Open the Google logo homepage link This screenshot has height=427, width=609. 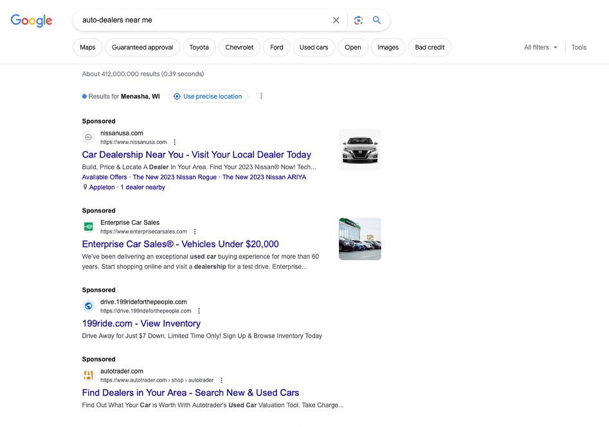tap(31, 20)
